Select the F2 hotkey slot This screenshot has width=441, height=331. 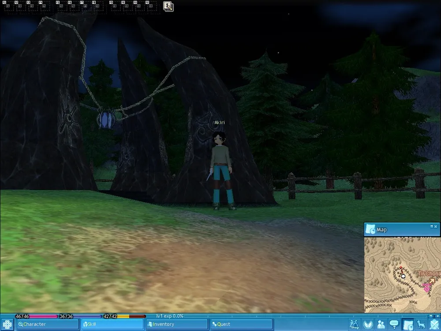pos(21,6)
